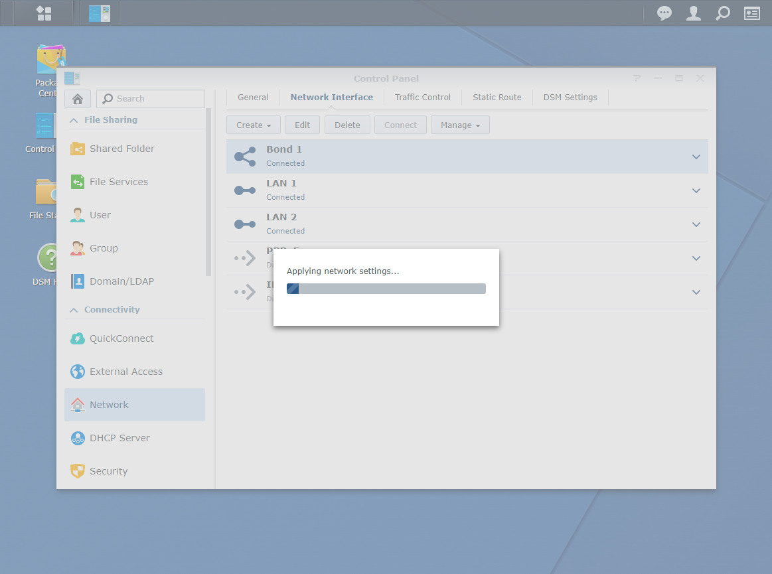Open QuickConnect in the sidebar
The width and height of the screenshot is (772, 574).
coord(121,338)
